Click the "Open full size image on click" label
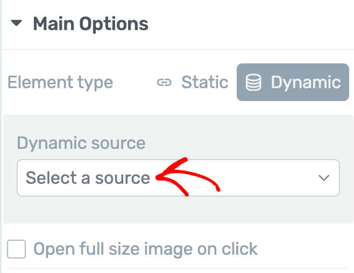 tap(146, 249)
